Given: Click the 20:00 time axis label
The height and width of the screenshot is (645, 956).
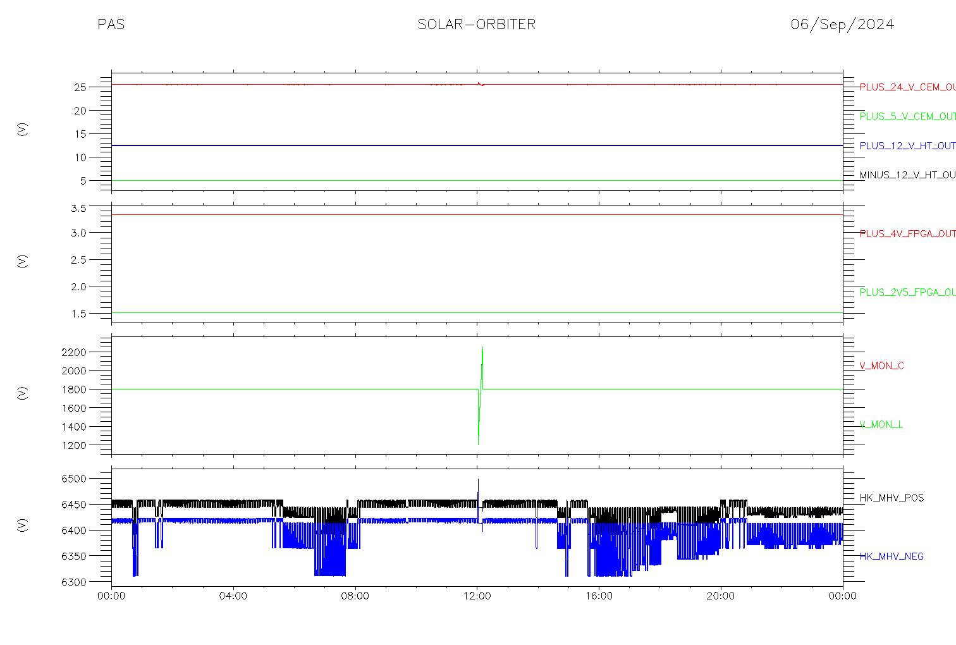Looking at the screenshot, I should [x=721, y=596].
